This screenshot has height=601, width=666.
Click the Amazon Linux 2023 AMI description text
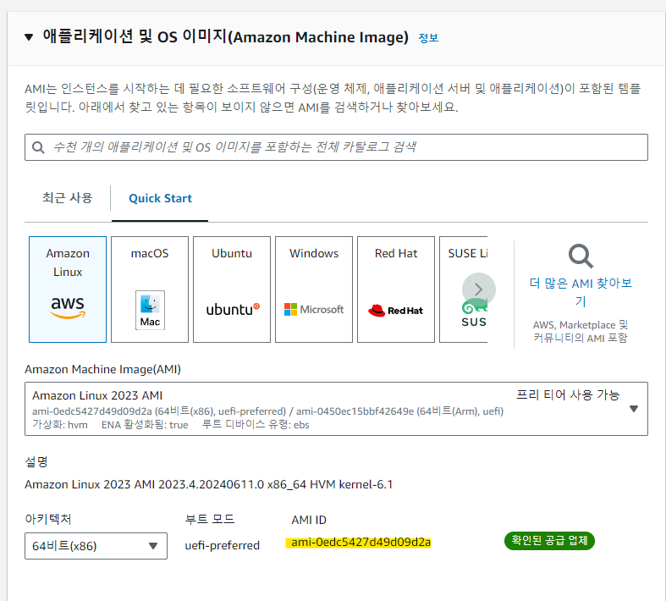pyautogui.click(x=208, y=485)
